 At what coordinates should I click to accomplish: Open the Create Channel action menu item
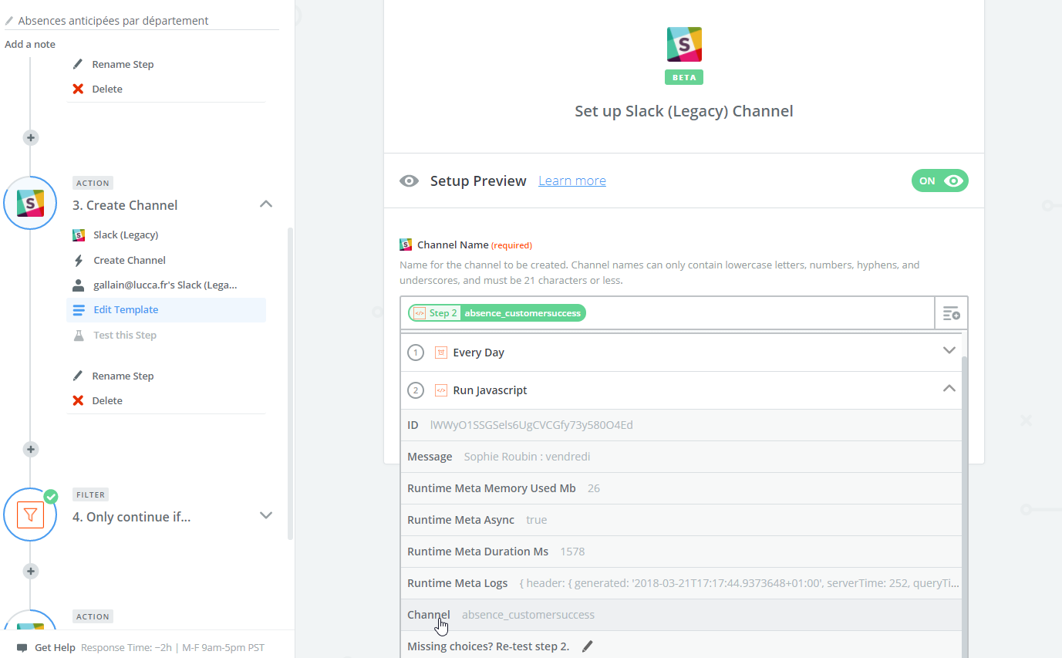(x=130, y=261)
